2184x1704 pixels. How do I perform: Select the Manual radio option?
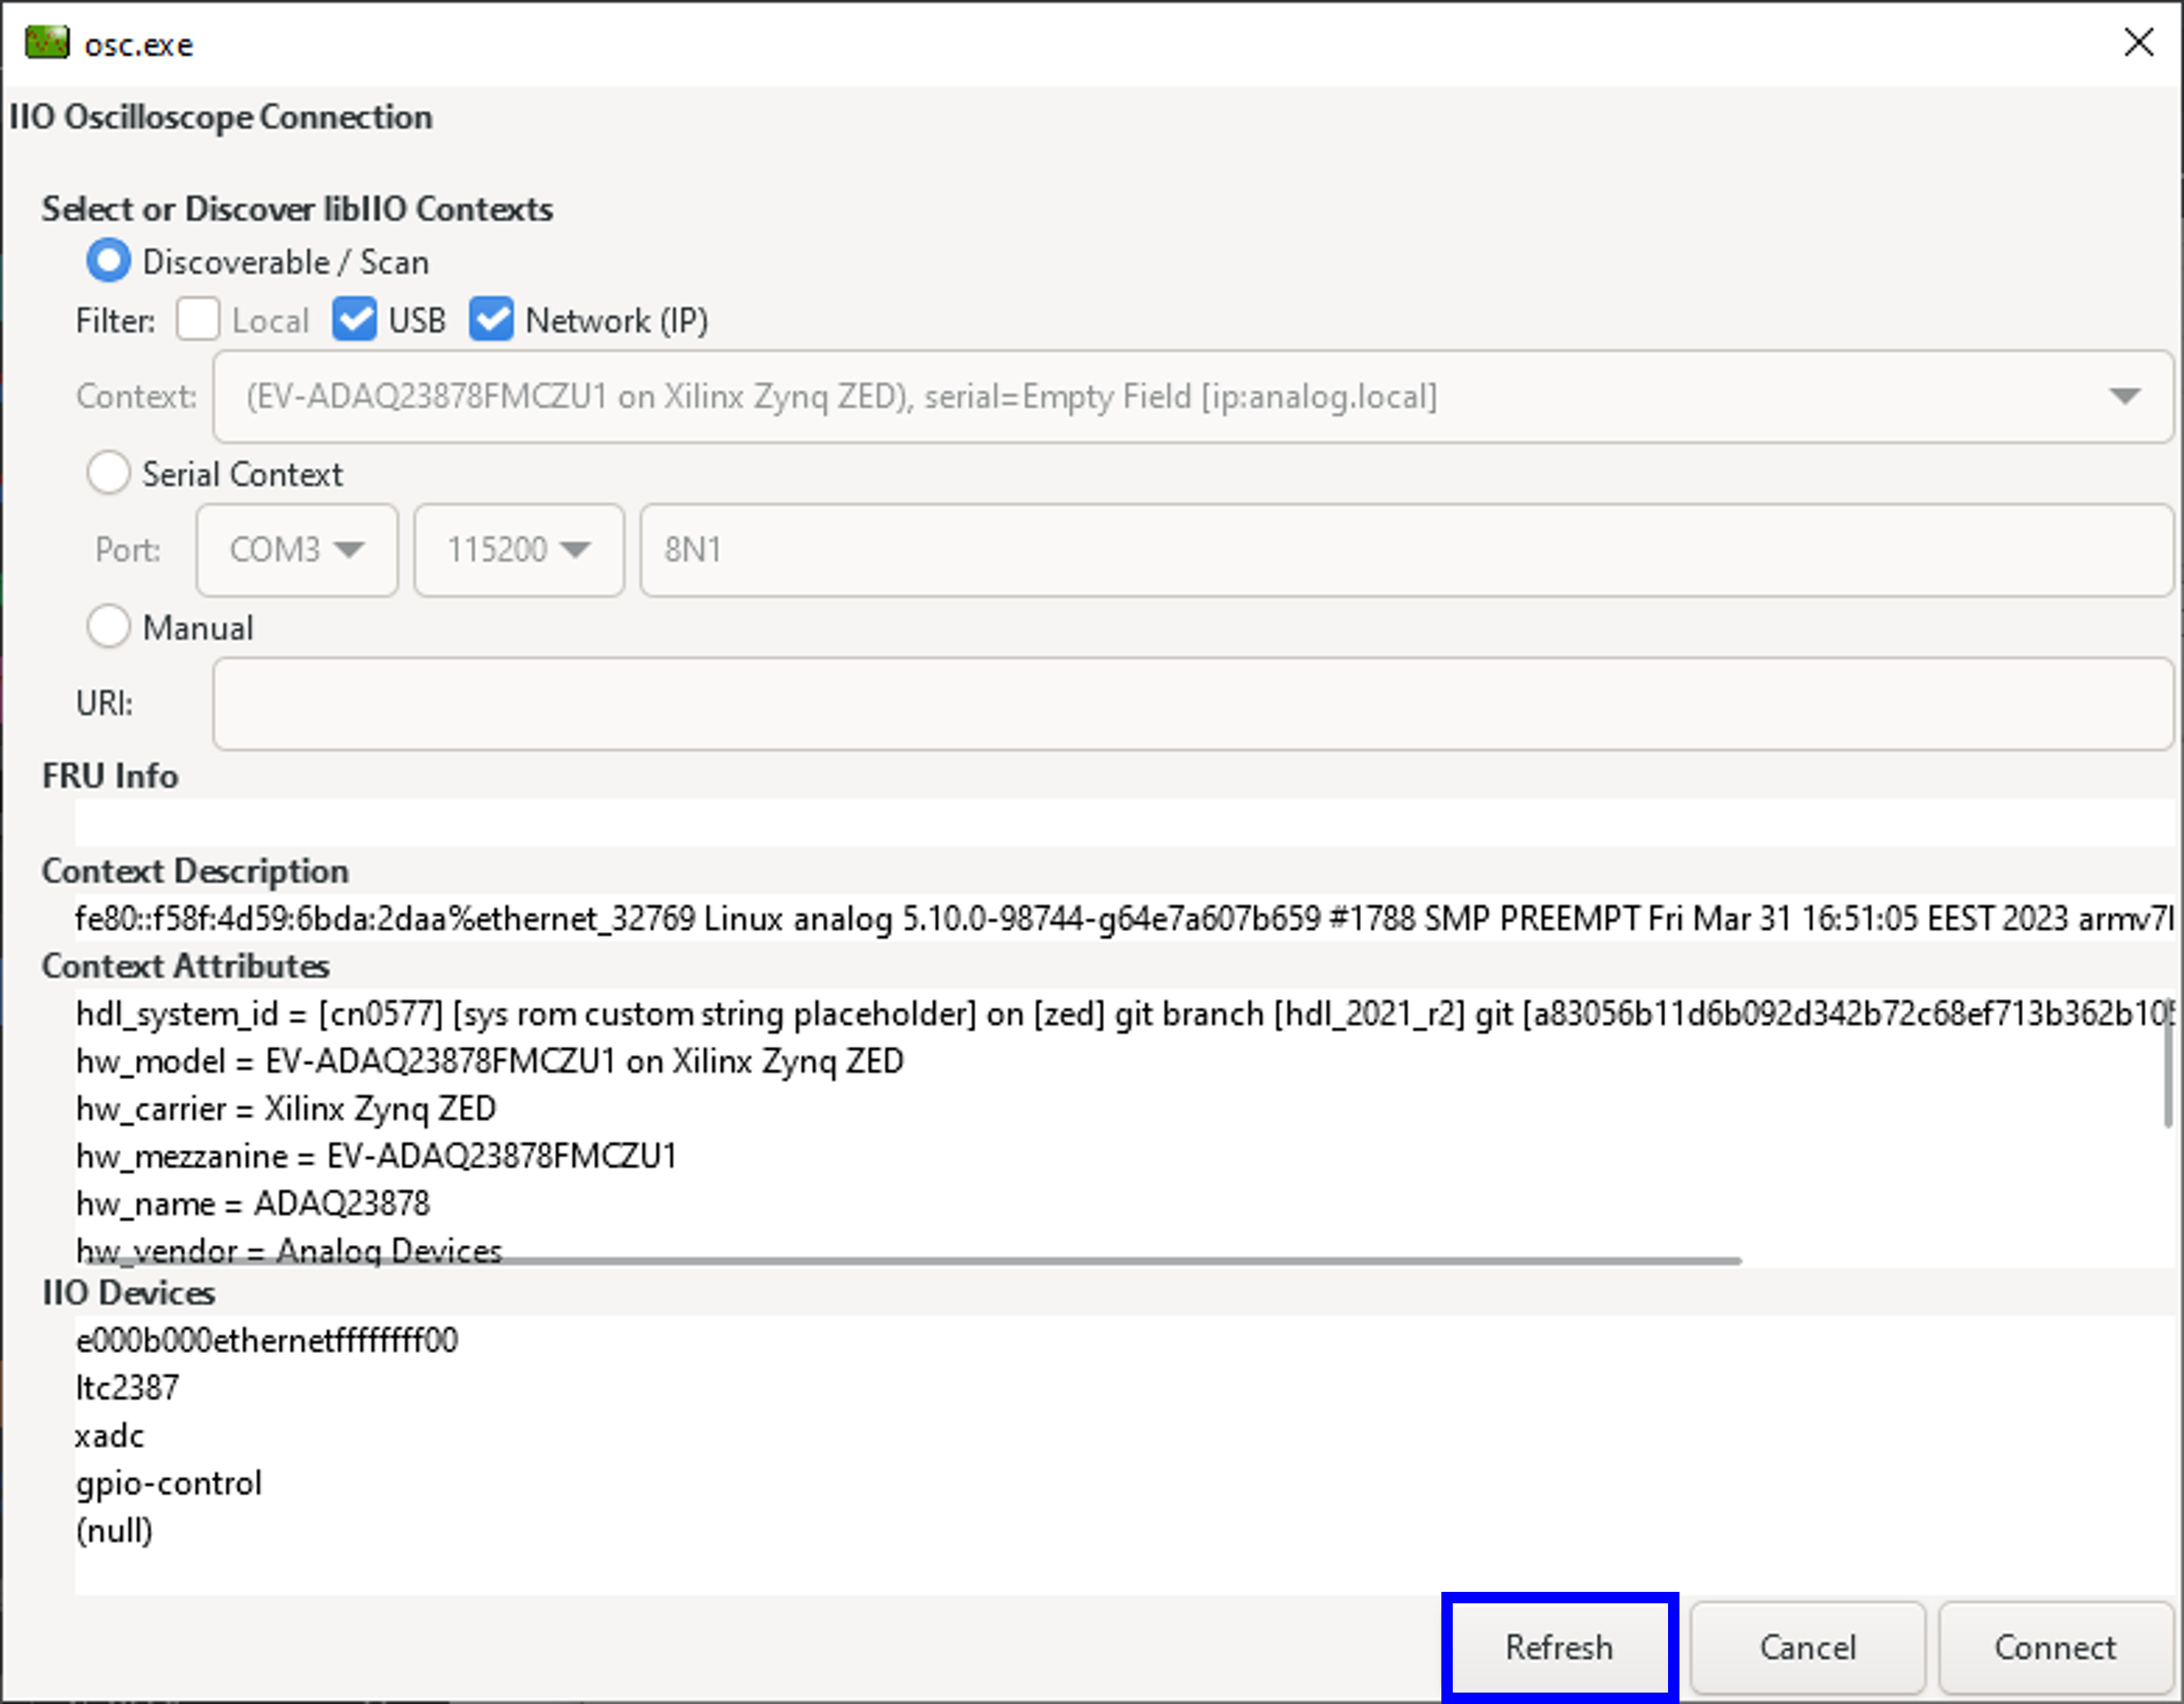108,627
